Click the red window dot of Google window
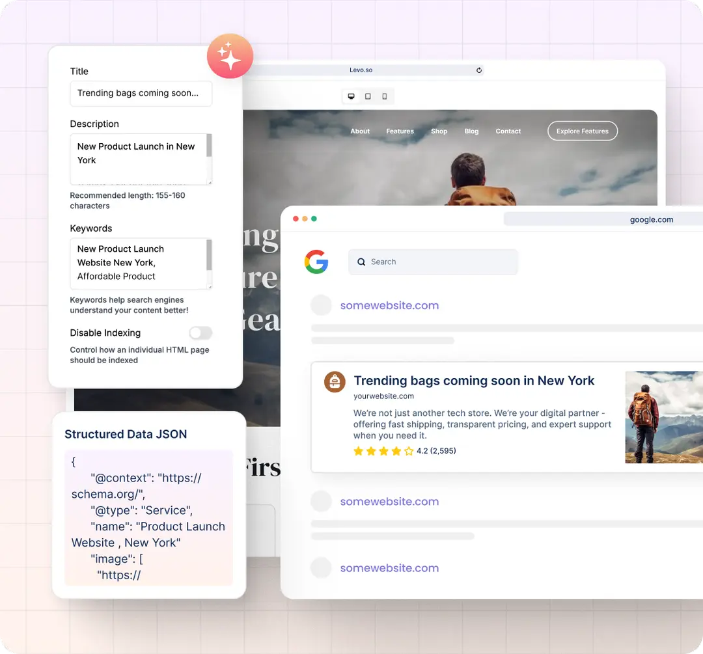 [x=296, y=219]
